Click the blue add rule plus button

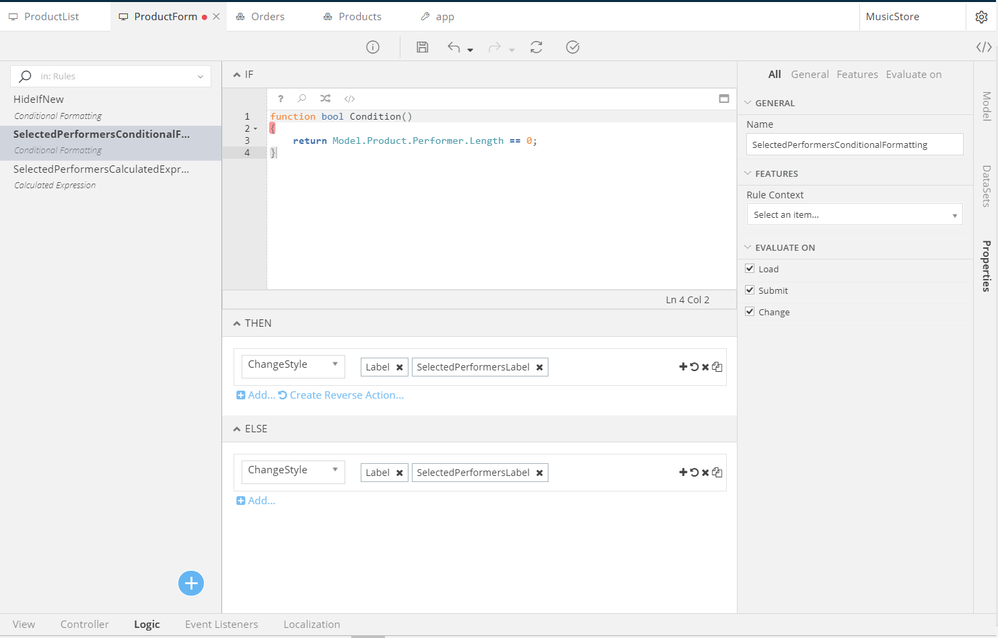191,583
